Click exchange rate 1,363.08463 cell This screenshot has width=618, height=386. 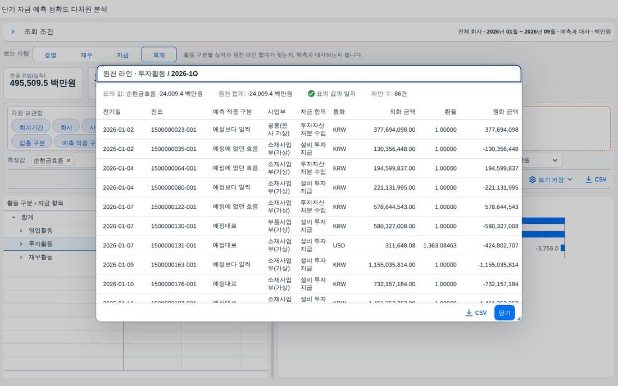pos(440,245)
